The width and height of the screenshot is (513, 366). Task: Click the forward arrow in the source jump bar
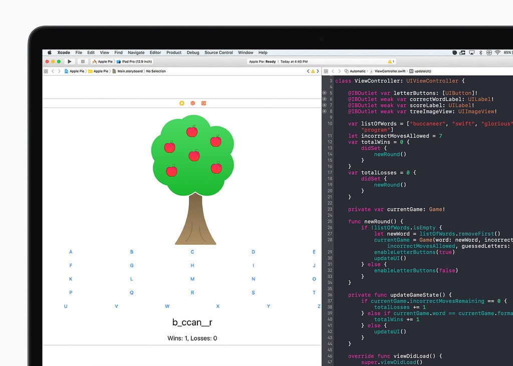click(x=339, y=71)
